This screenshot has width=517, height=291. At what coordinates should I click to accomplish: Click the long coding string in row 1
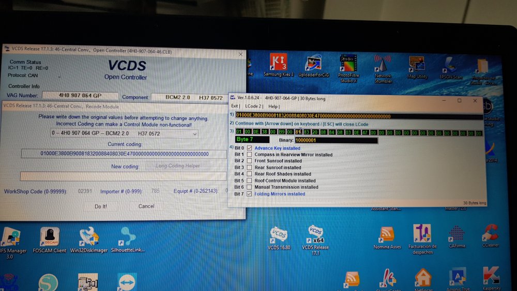point(359,116)
